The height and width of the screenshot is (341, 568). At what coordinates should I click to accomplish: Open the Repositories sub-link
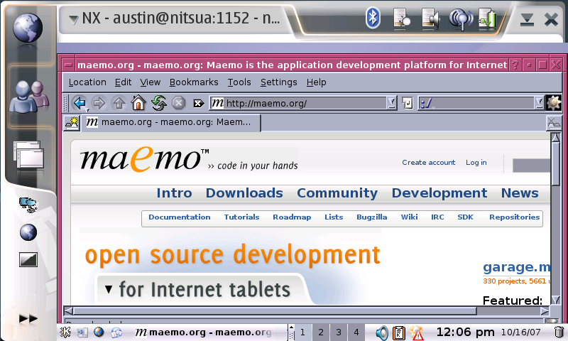point(514,217)
